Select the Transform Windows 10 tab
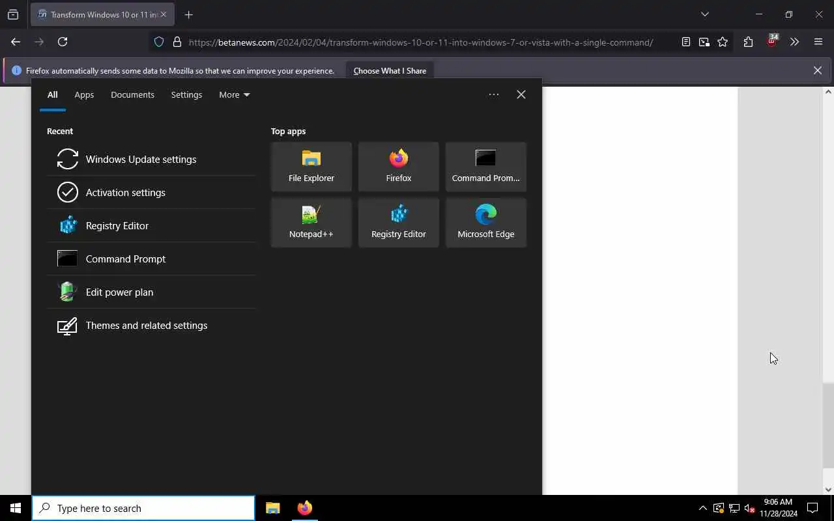 (x=102, y=14)
